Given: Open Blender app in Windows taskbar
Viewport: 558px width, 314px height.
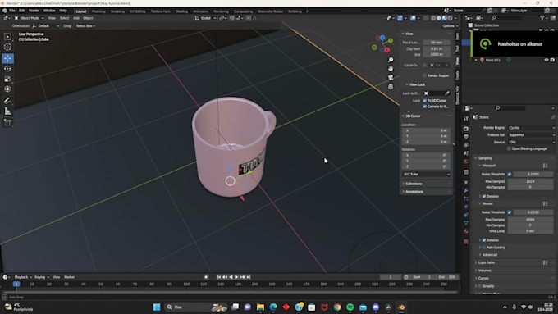Looking at the screenshot, I should click(x=401, y=307).
